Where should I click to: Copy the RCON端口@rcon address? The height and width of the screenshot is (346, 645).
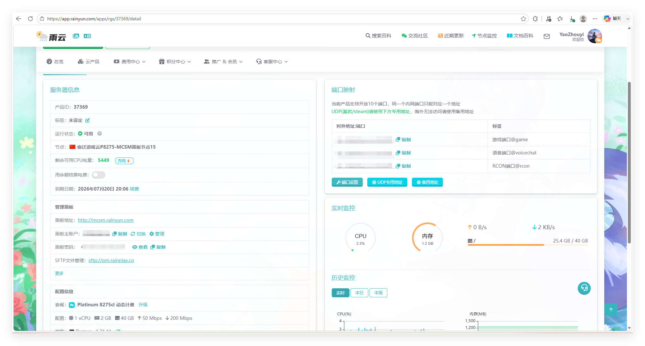coord(403,166)
